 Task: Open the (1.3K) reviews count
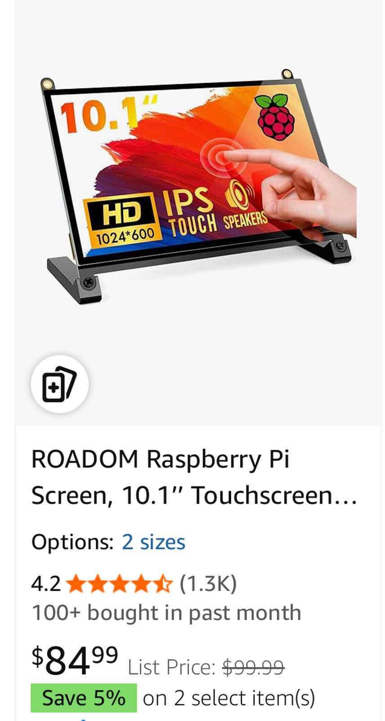208,584
